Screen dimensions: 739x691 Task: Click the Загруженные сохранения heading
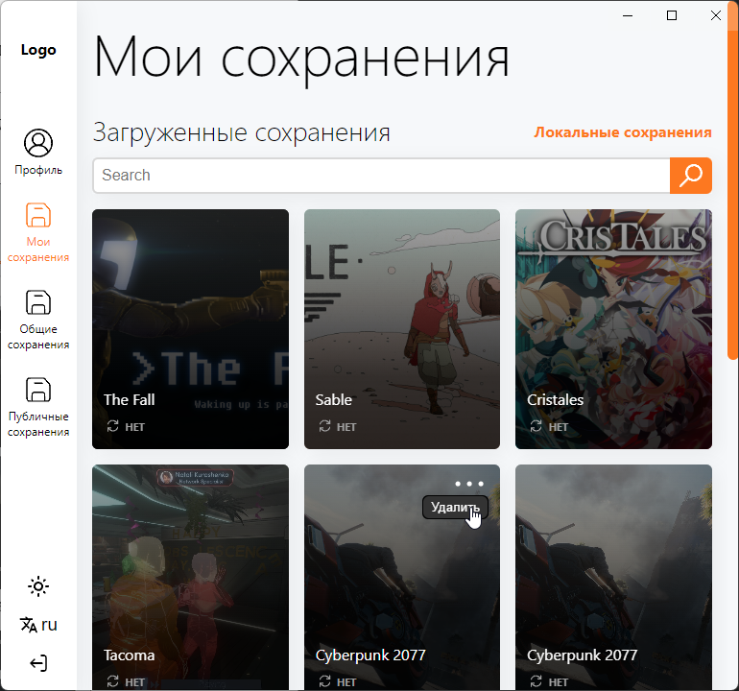241,132
